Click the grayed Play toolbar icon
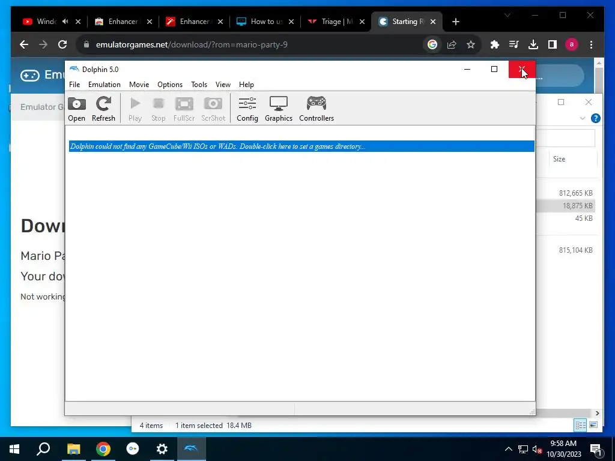 pos(135,109)
